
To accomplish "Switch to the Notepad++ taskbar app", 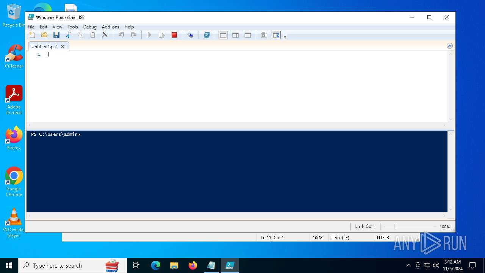I will [211, 265].
